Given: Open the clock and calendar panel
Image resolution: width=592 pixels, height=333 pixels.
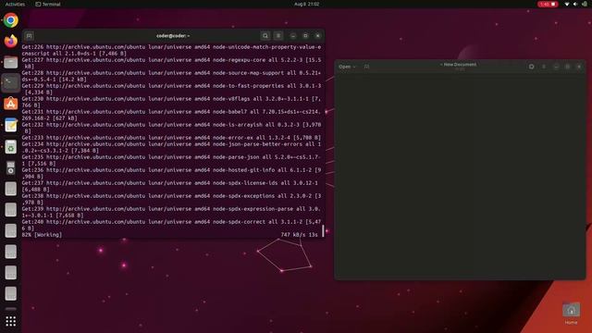Looking at the screenshot, I should pyautogui.click(x=306, y=4).
